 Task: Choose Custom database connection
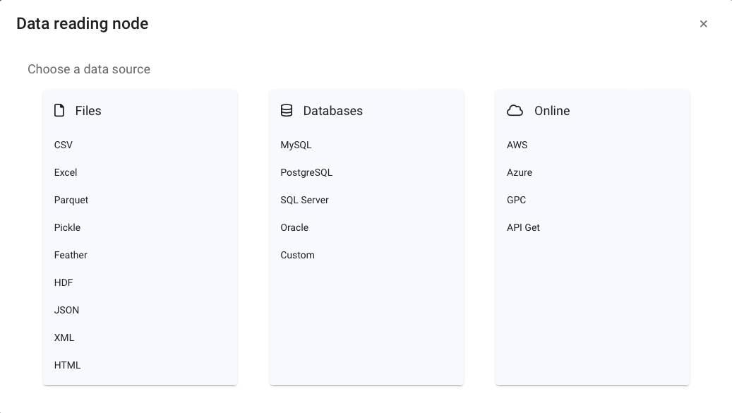click(x=297, y=256)
